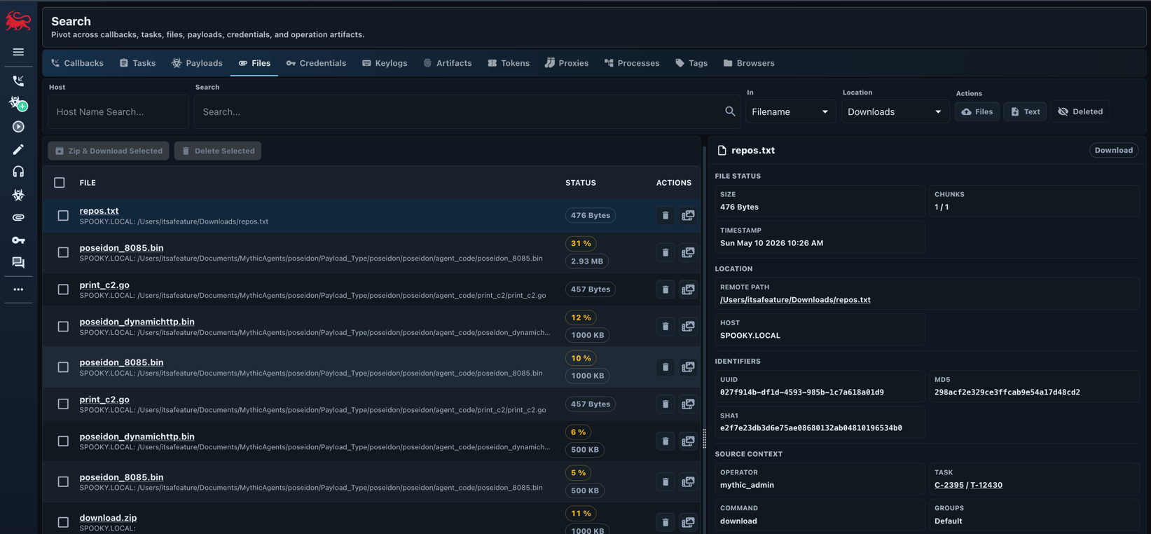Open preview icon for poseidon_8085.bin 31 % row
Screen dimensions: 1151x534
coord(688,252)
